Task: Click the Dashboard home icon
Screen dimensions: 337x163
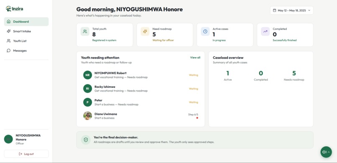Action: click(x=9, y=21)
